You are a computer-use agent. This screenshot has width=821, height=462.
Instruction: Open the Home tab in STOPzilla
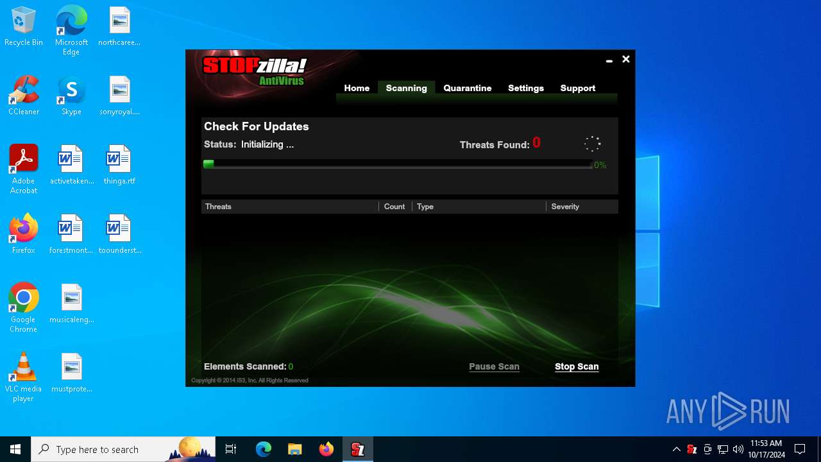357,88
